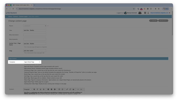Apply italic formatting in content editor

(37, 89)
